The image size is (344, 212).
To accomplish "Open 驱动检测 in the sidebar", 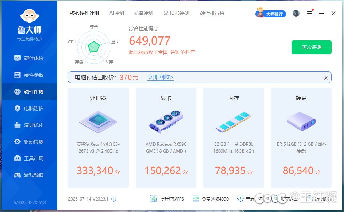I will (29, 142).
